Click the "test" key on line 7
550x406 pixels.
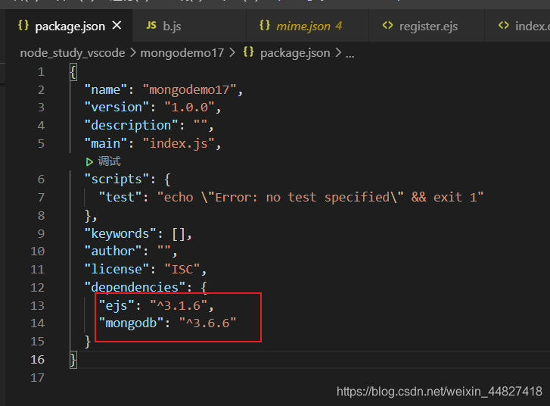120,197
